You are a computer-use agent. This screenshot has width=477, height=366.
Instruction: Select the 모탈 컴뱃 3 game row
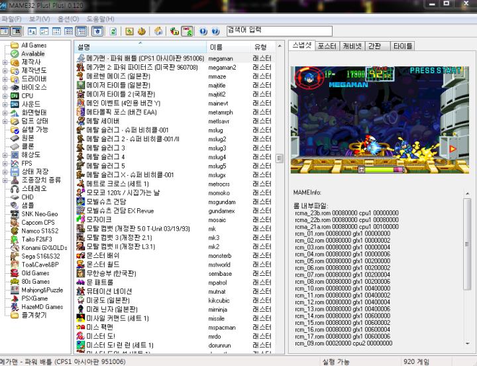point(175,237)
